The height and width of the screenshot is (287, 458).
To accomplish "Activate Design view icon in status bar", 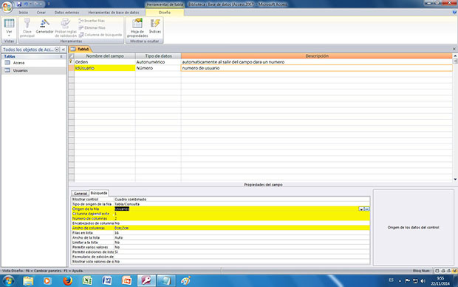I will (454, 271).
